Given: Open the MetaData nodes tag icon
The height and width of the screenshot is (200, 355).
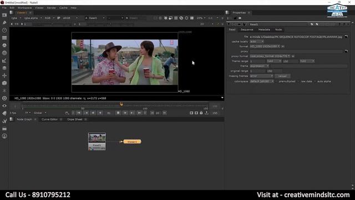Looking at the screenshot, I should (4, 113).
